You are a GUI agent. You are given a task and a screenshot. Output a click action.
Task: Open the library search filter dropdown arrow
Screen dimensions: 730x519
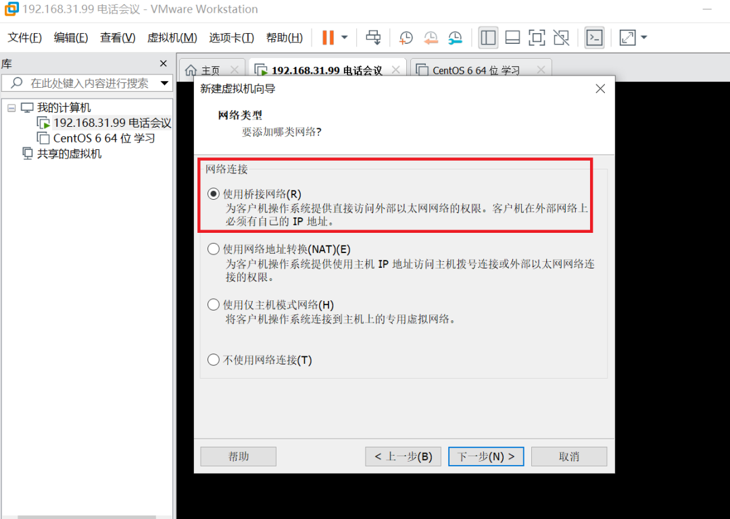point(164,83)
